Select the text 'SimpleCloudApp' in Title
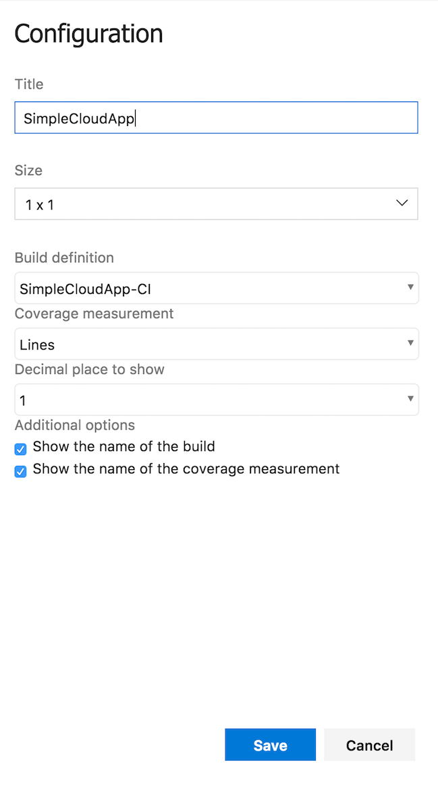The width and height of the screenshot is (438, 785). pos(79,117)
